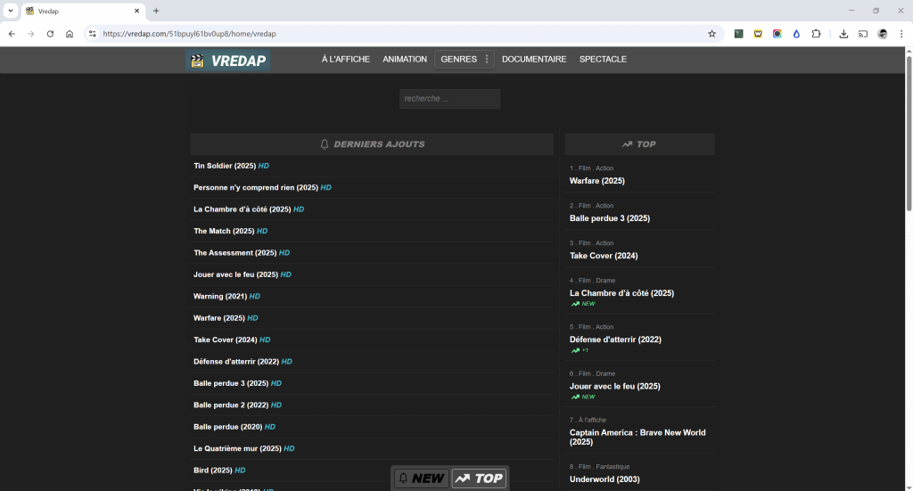Go back with the browser back arrow
The width and height of the screenshot is (913, 491).
[x=12, y=34]
